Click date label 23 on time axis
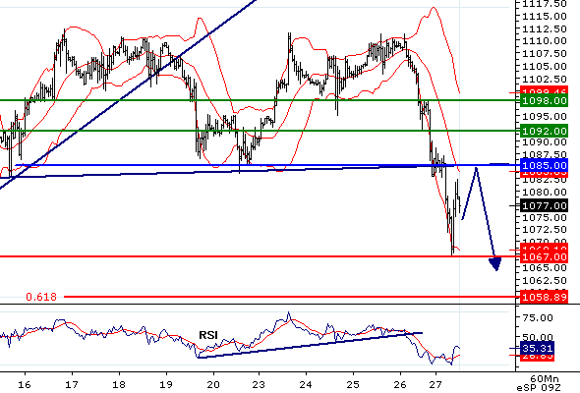Image resolution: width=580 pixels, height=393 pixels. point(259,385)
